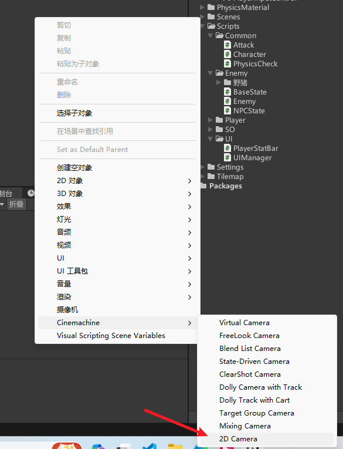Viewport: 343px width, 449px height.
Task: Open the 音量 submenu
Action: [x=117, y=283]
